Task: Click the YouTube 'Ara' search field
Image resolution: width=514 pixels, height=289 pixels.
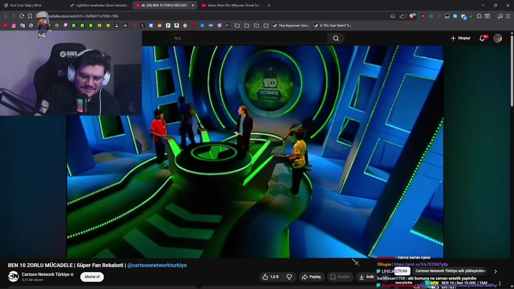Action: 249,38
